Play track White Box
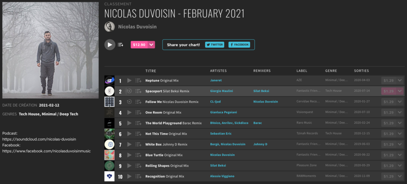 click(x=129, y=144)
